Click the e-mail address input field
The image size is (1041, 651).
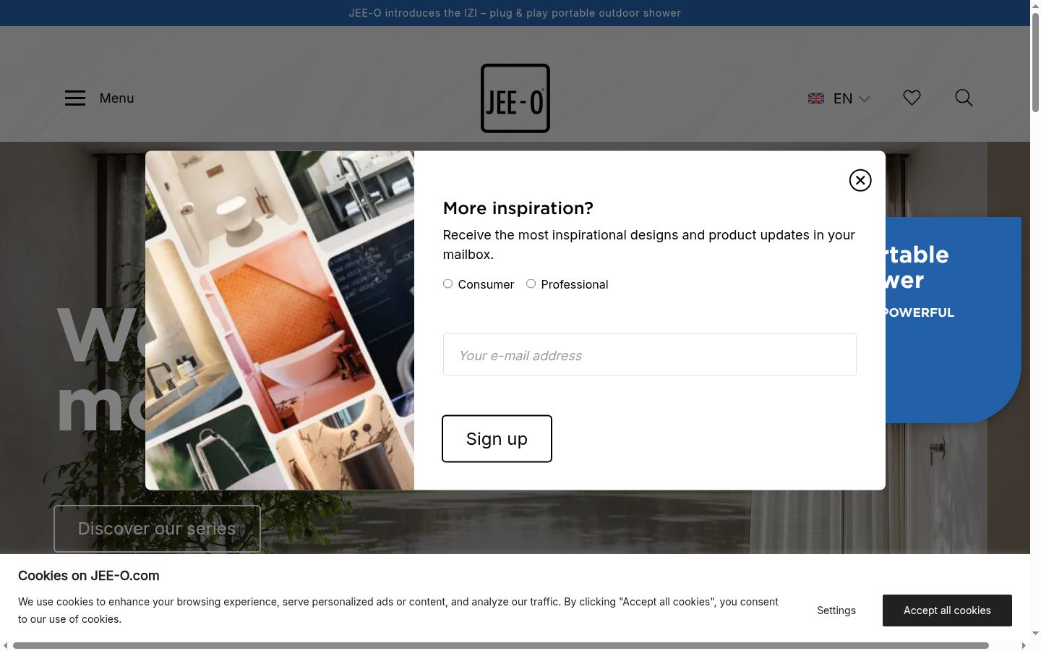tap(650, 354)
